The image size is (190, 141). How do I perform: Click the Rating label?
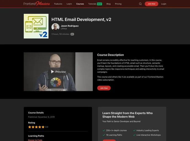pyautogui.click(x=32, y=123)
